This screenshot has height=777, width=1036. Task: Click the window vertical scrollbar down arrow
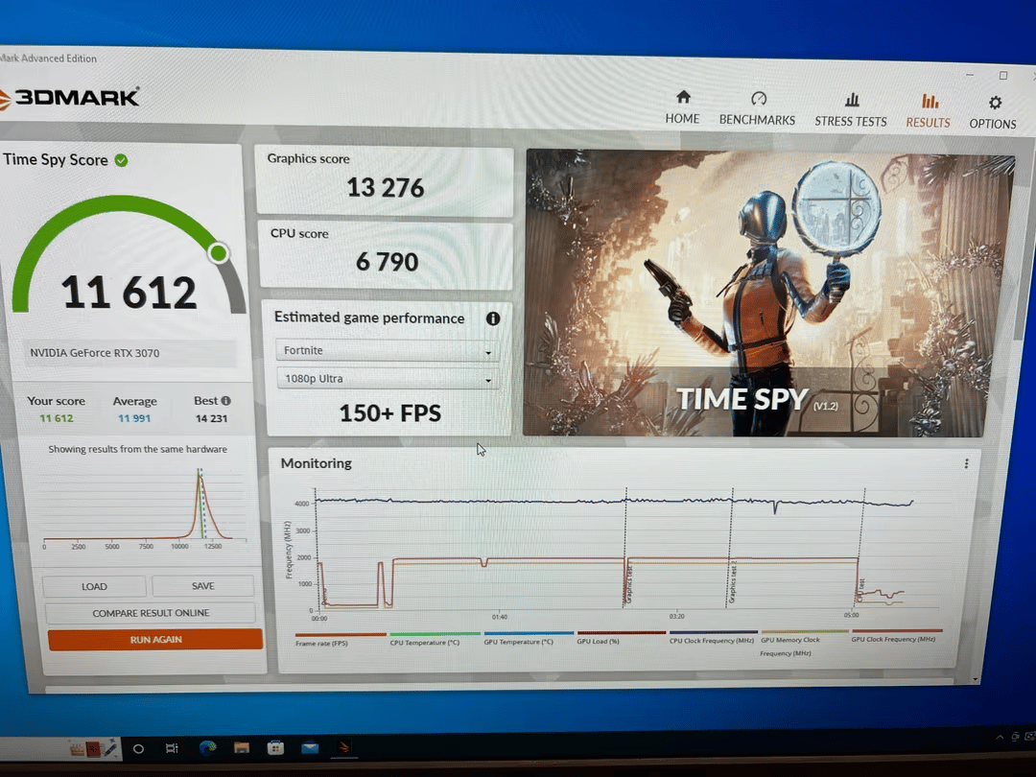coord(976,679)
